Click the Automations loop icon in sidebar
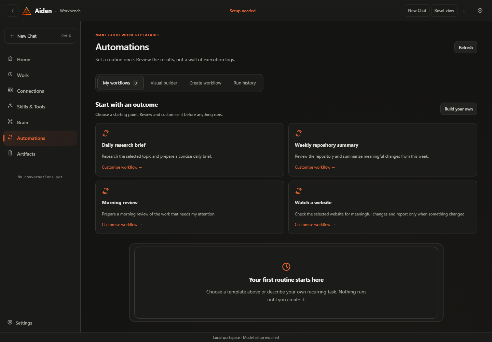Image resolution: width=492 pixels, height=342 pixels. 10,137
